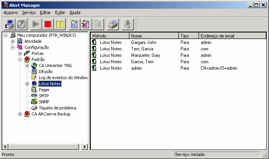Click the Meu computador computer icon
This screenshot has width=269, height=159.
(13, 35)
